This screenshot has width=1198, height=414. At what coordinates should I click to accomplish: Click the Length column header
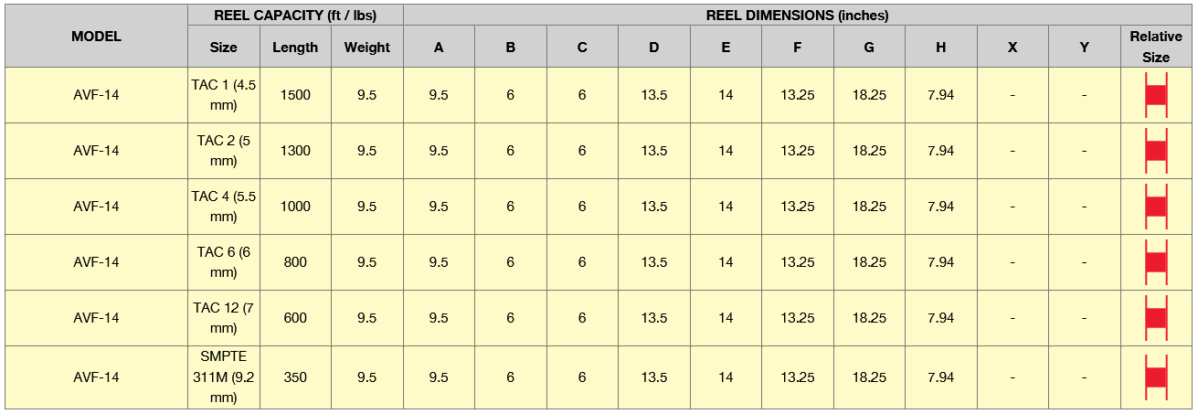[x=295, y=48]
